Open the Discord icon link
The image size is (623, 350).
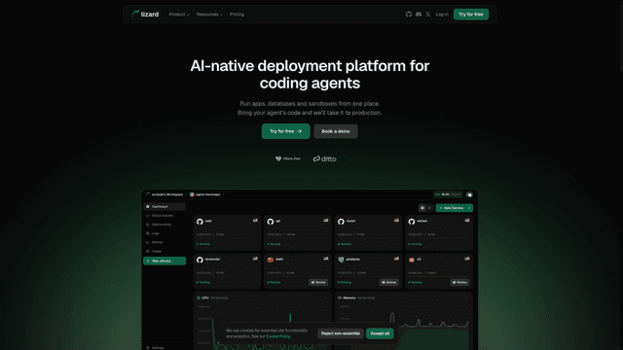[419, 15]
